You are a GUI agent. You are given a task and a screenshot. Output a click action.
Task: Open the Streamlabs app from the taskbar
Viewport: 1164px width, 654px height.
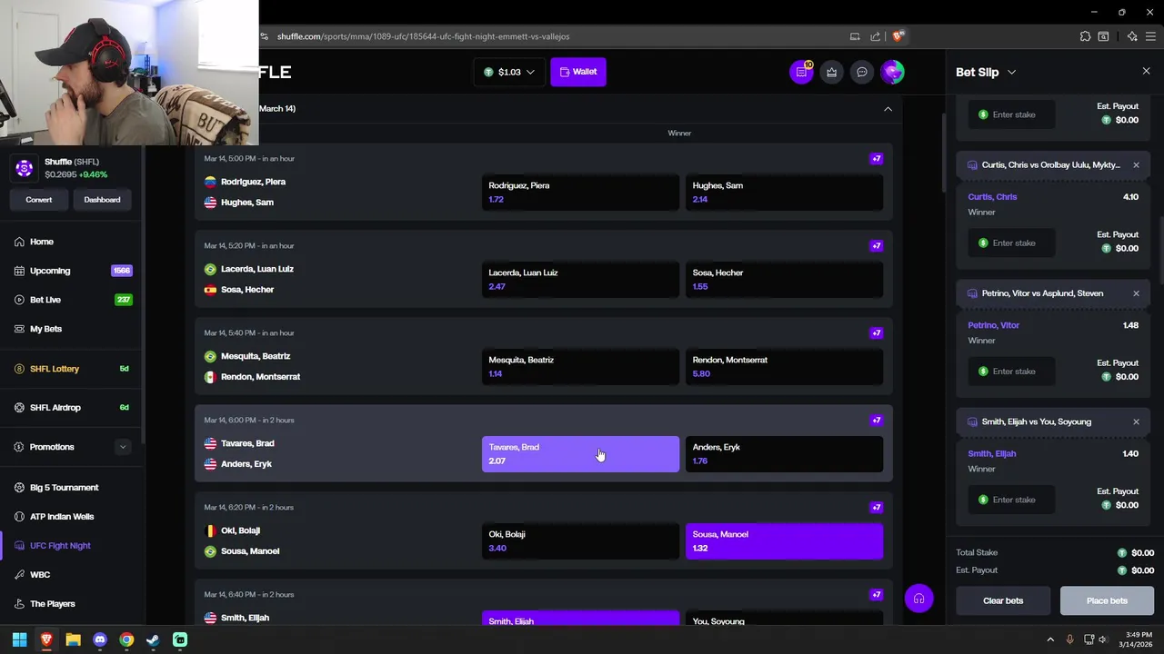(x=180, y=639)
